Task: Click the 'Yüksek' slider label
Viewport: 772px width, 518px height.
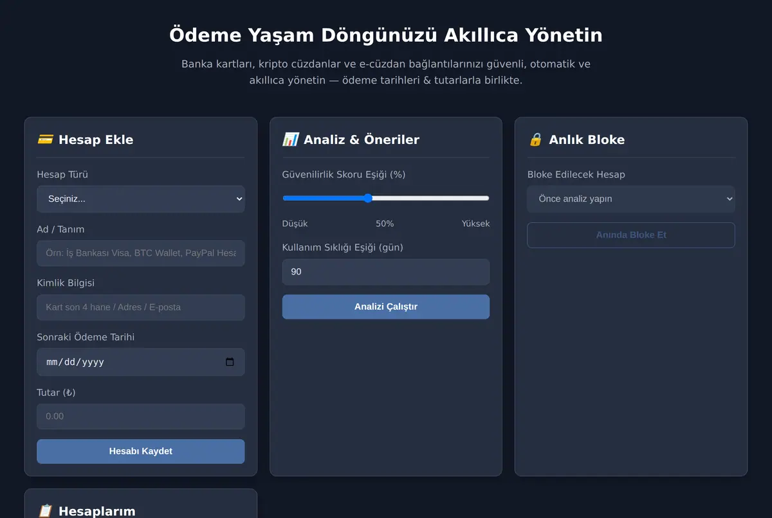Action: [475, 224]
